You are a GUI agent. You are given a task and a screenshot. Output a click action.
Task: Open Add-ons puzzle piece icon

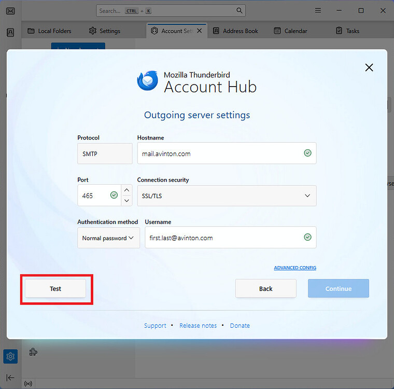click(x=33, y=352)
